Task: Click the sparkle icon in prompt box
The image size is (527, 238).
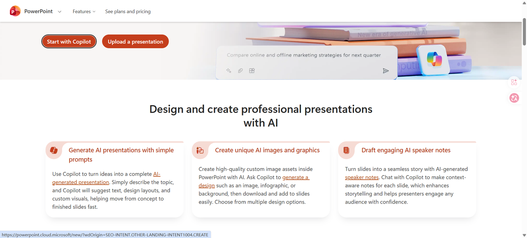Action: tap(229, 71)
